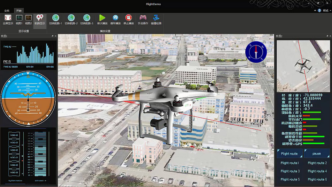The height and width of the screenshot is (187, 332).
Task: Select the 切换航路-1 globe icon
Action: pyautogui.click(x=55, y=18)
